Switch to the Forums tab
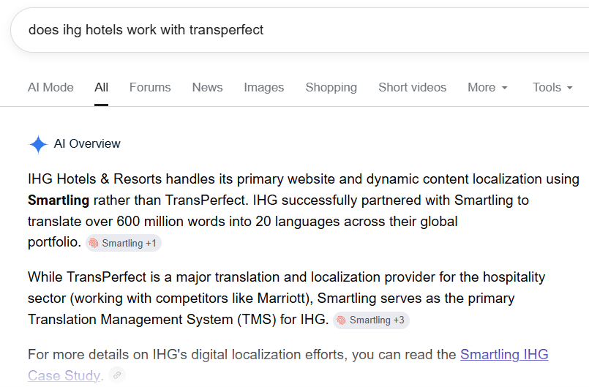The width and height of the screenshot is (589, 387). [150, 88]
